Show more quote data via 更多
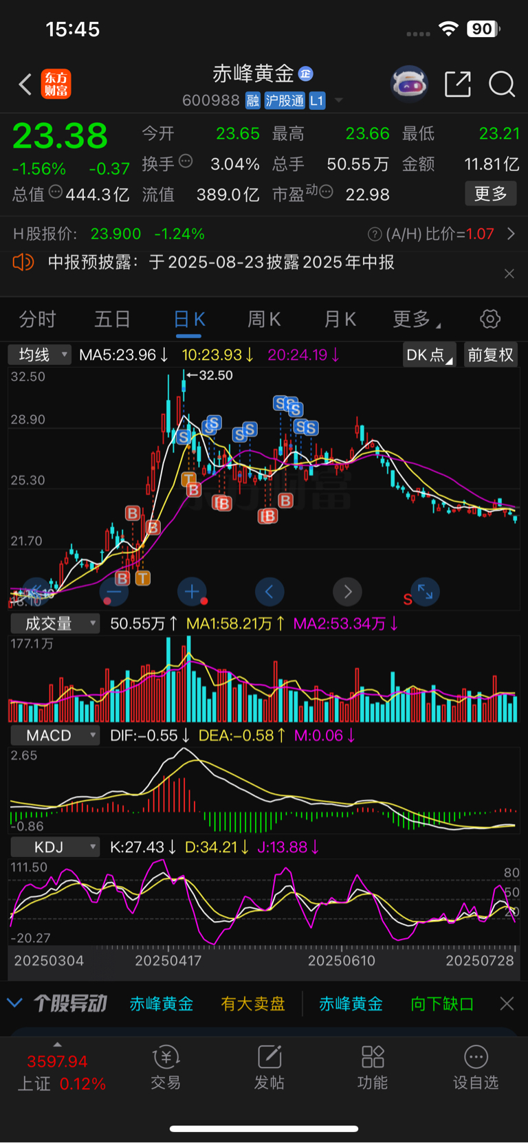This screenshot has height=1143, width=528. 491,194
